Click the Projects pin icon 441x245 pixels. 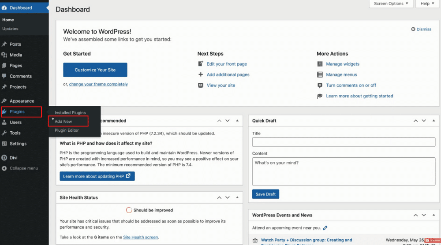[x=4, y=87]
